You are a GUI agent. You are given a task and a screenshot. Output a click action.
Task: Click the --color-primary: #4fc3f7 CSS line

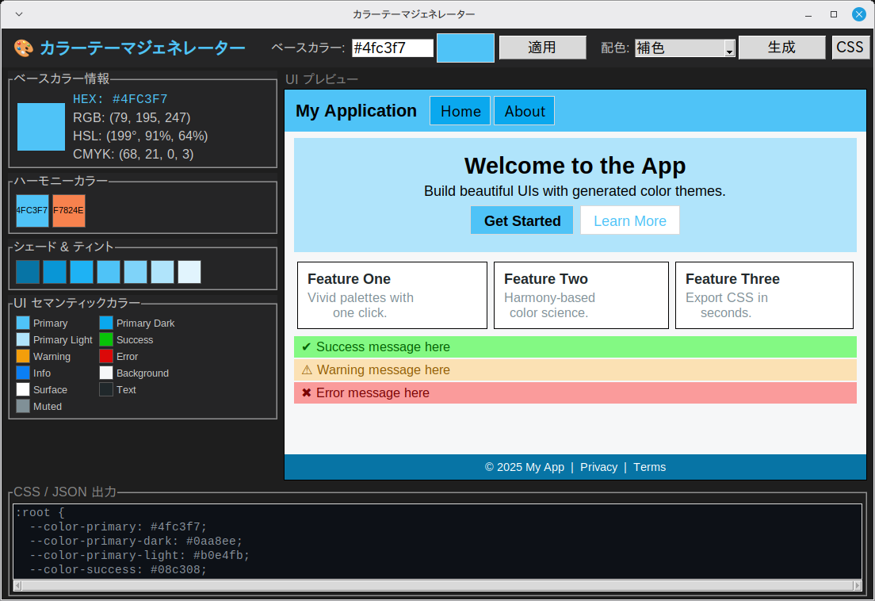(118, 526)
